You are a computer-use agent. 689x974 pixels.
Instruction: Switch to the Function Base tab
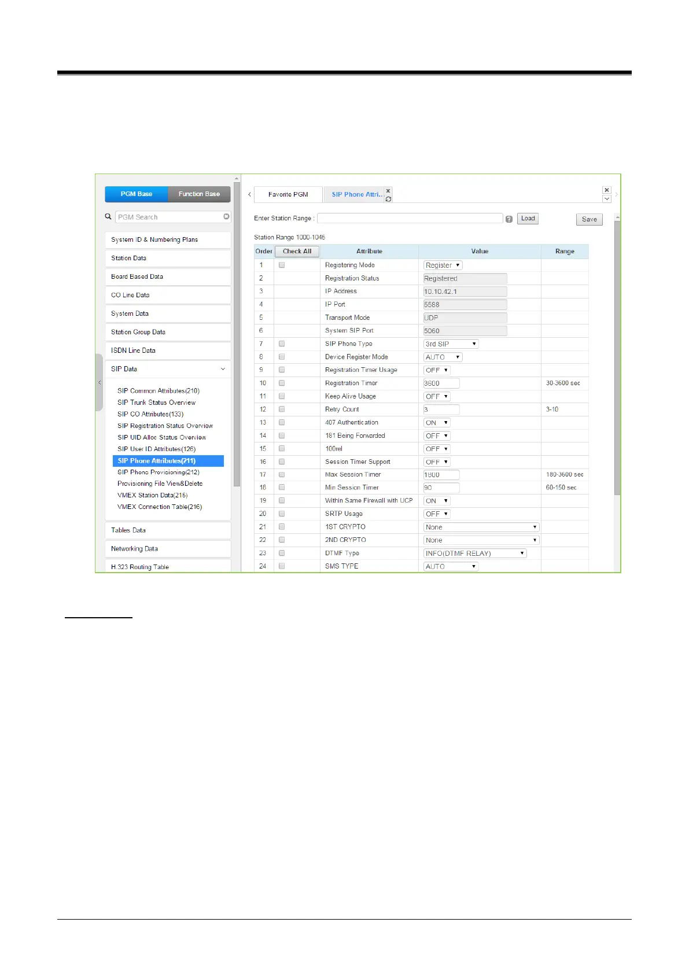[x=199, y=194]
